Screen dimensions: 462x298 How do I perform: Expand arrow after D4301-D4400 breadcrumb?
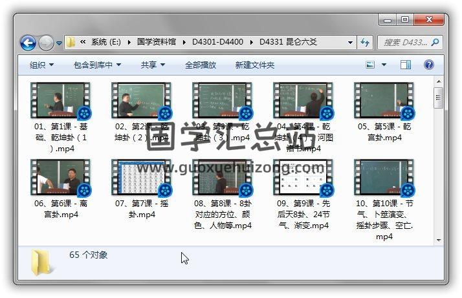click(251, 43)
